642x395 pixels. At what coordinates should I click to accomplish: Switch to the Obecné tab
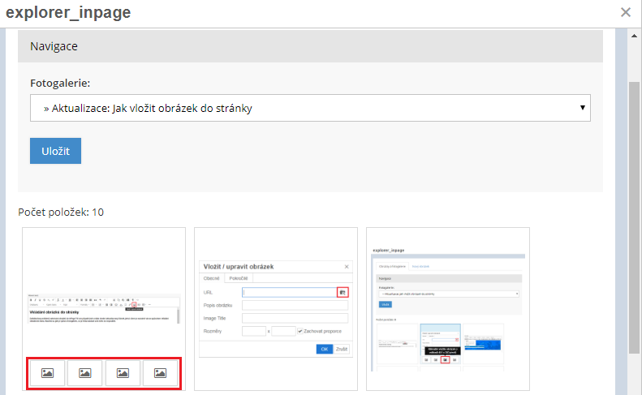(x=213, y=278)
